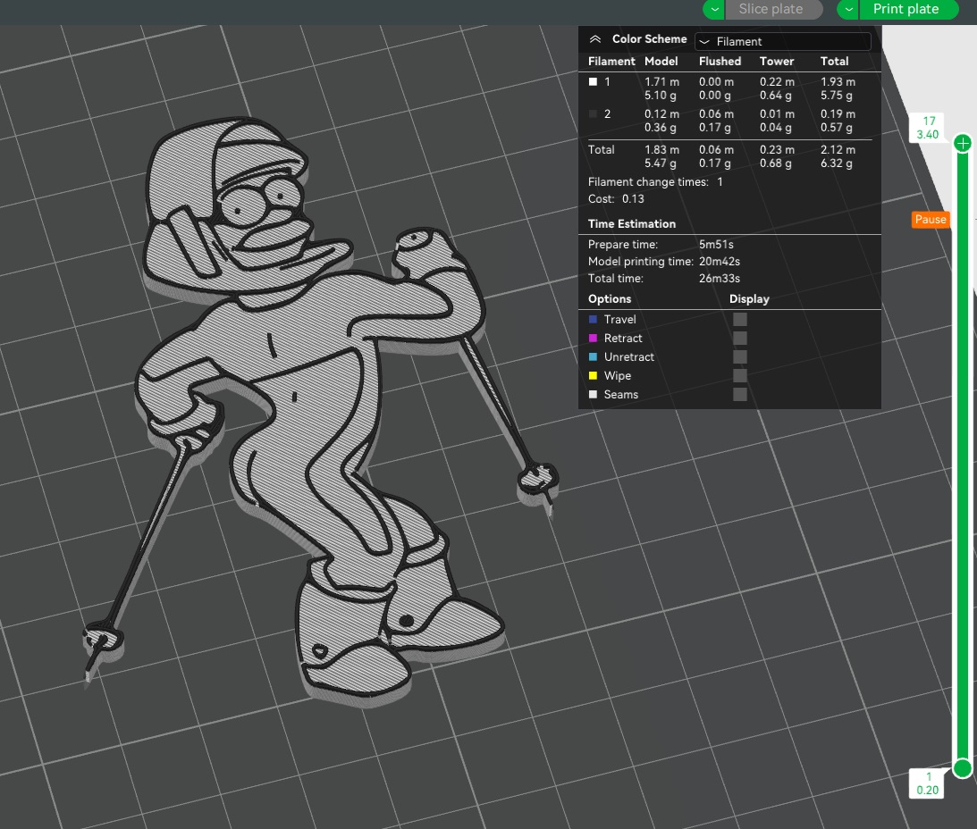Click the bottom layer label 1 0.20
The width and height of the screenshot is (977, 829).
point(928,783)
